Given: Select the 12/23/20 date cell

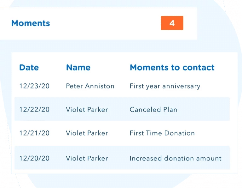Looking at the screenshot, I should [34, 86].
